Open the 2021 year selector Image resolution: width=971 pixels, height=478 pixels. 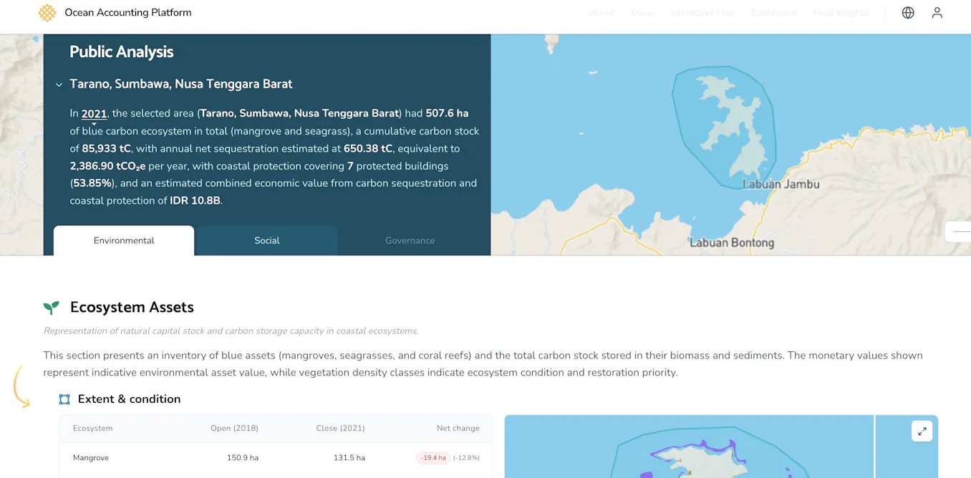[x=94, y=114]
